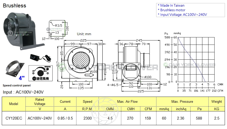The width and height of the screenshot is (227, 129).
Task: Click the 'CY120EC' model cell
Action: pos(14,118)
